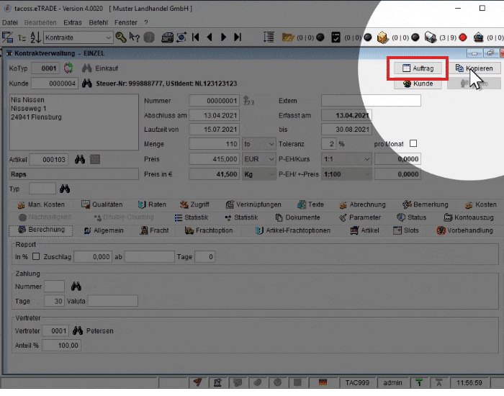Open the Menge unit dropdown showing to
The image size is (504, 396).
tap(271, 144)
